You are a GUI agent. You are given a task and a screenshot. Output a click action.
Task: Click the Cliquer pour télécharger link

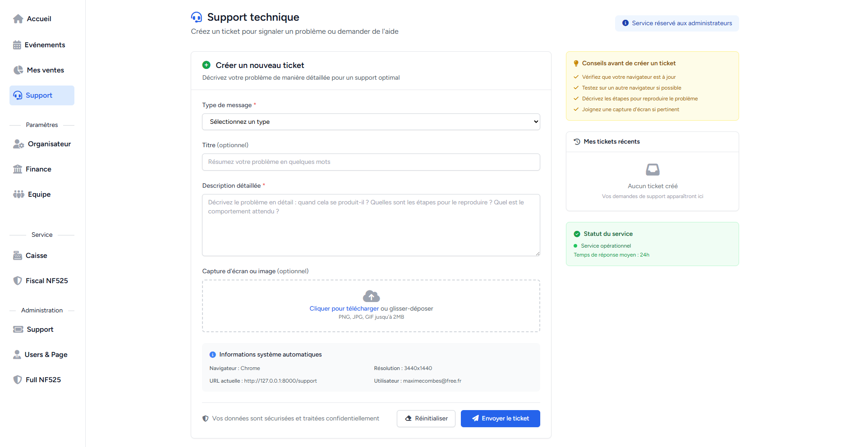(344, 309)
